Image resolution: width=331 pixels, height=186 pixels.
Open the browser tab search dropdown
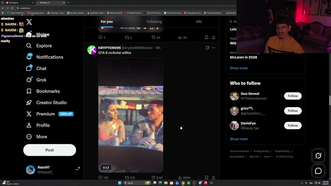3,3
